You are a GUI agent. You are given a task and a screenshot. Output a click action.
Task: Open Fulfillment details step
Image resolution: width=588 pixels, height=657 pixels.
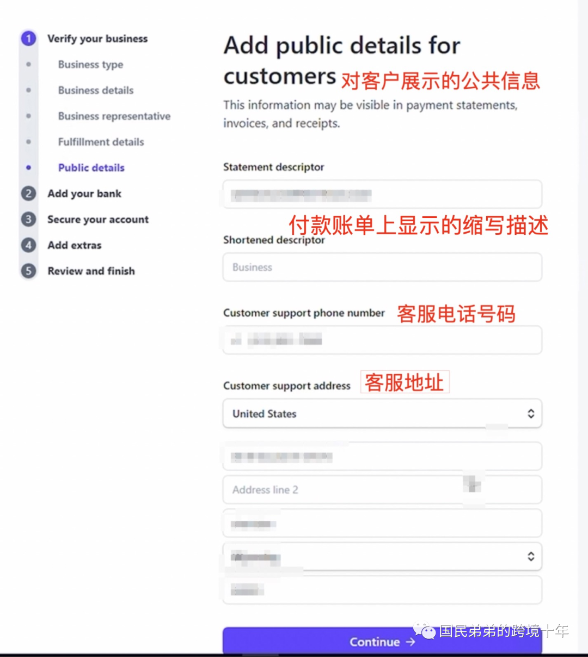[x=101, y=142]
